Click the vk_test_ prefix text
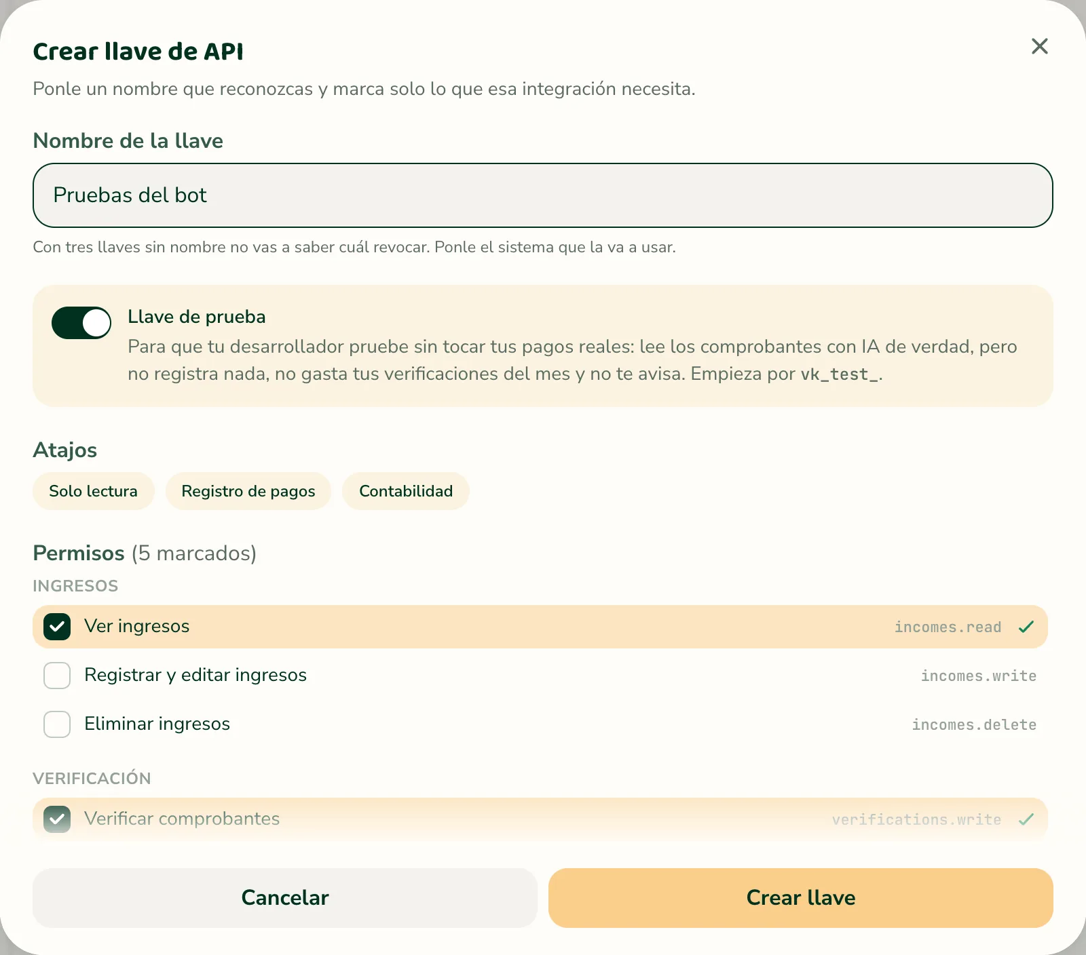 tap(840, 374)
